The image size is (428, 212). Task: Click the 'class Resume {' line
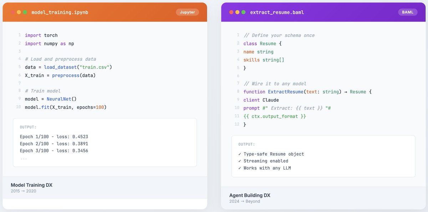pos(263,44)
